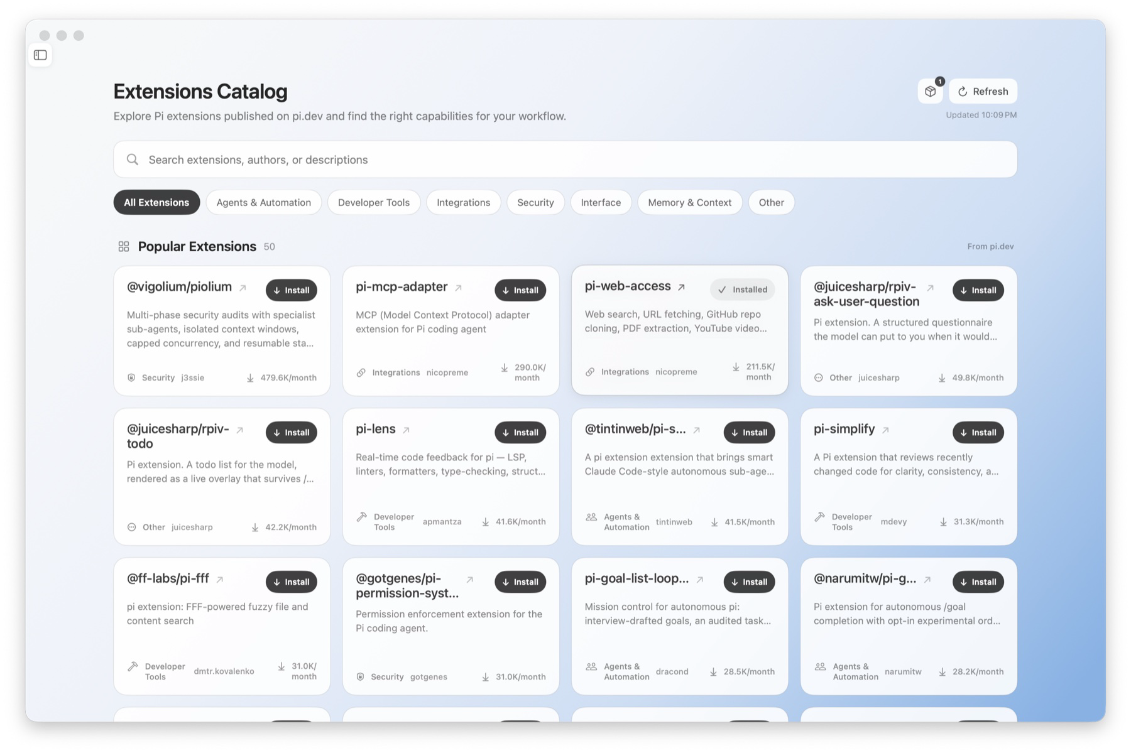Select the Interface filter chip

pos(601,202)
